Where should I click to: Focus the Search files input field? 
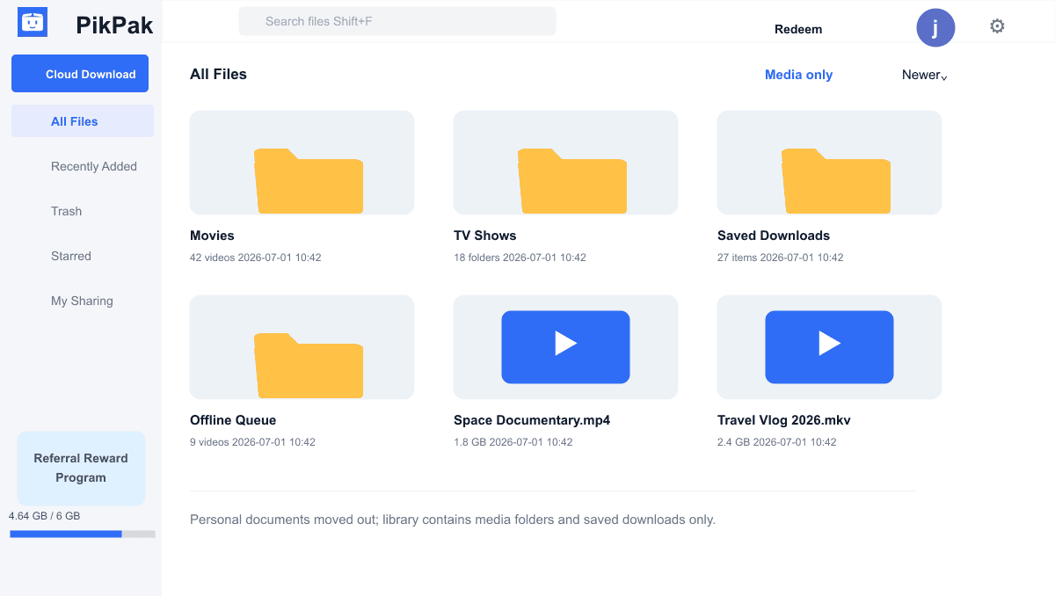pos(397,21)
